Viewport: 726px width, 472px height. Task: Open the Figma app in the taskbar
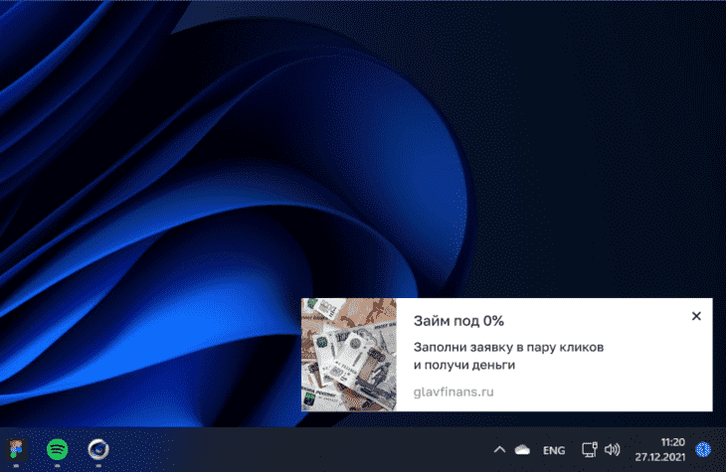pos(16,449)
